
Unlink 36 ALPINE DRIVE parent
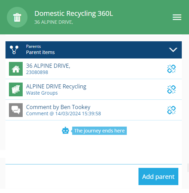pyautogui.click(x=171, y=69)
